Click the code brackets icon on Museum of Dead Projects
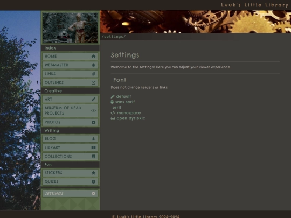The width and height of the screenshot is (291, 218). tap(93, 111)
